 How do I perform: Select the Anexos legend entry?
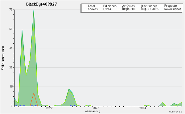coord(92,9)
